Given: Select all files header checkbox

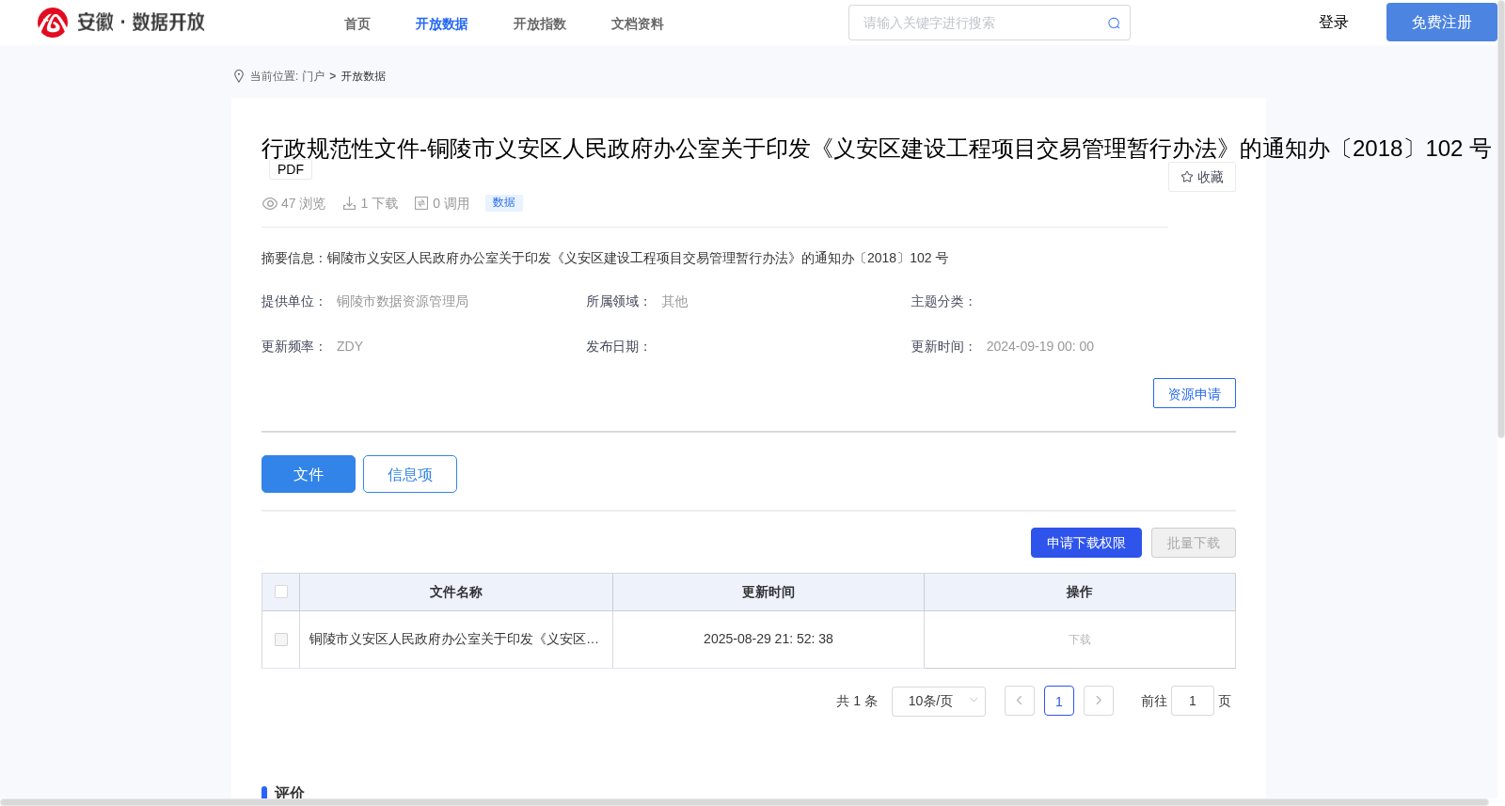Looking at the screenshot, I should point(281,592).
